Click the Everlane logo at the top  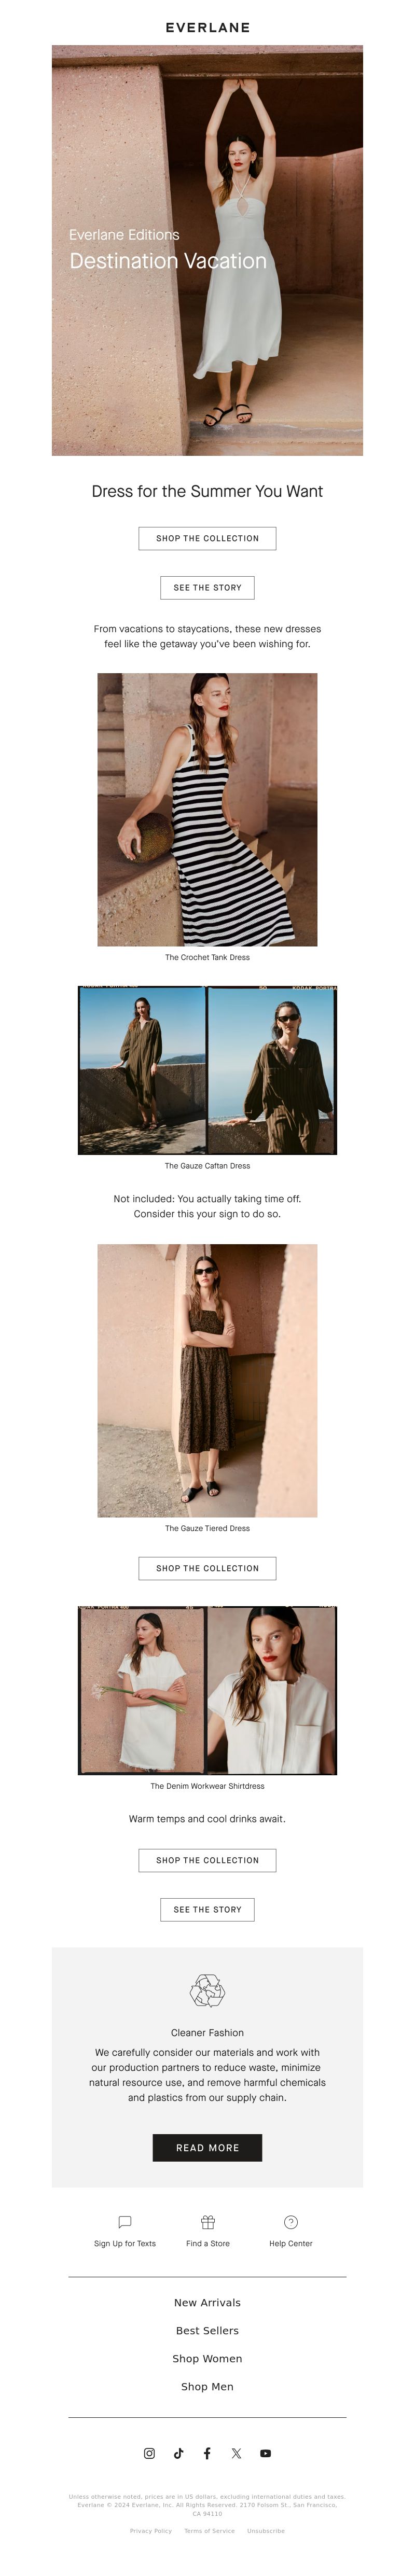[208, 27]
